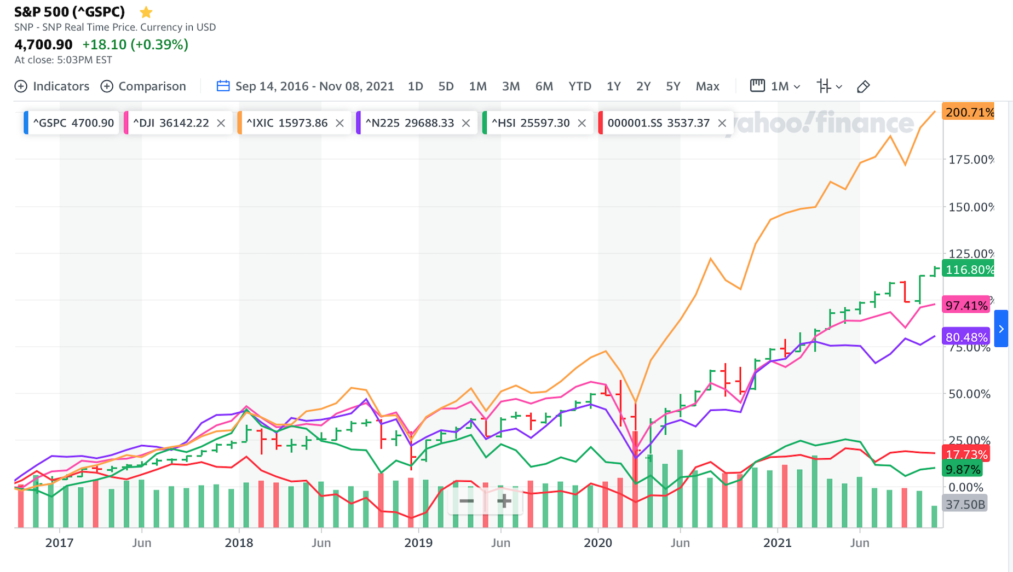Select the draw pencil tool
Screen dimensions: 1013x572
click(x=864, y=86)
